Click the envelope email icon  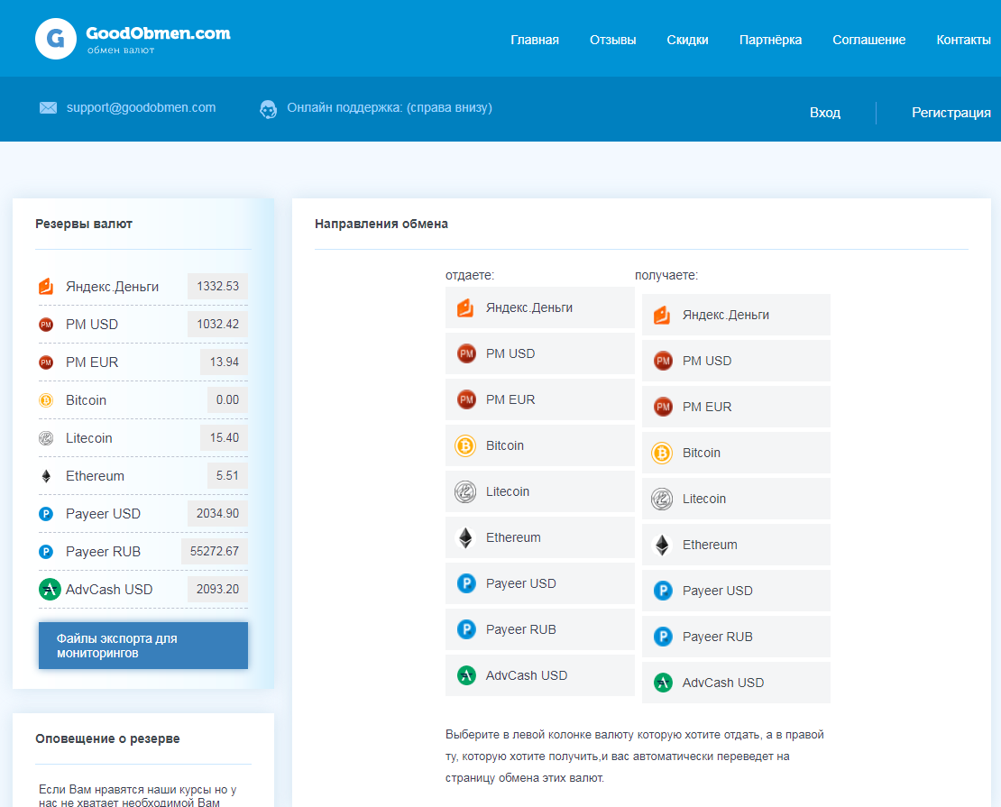pos(48,108)
